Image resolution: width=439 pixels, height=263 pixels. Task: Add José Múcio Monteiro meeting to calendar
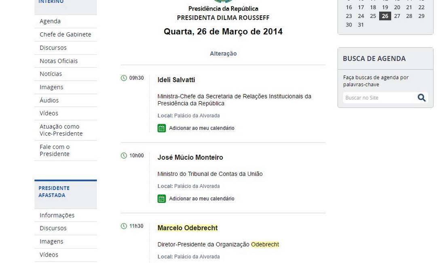(201, 198)
